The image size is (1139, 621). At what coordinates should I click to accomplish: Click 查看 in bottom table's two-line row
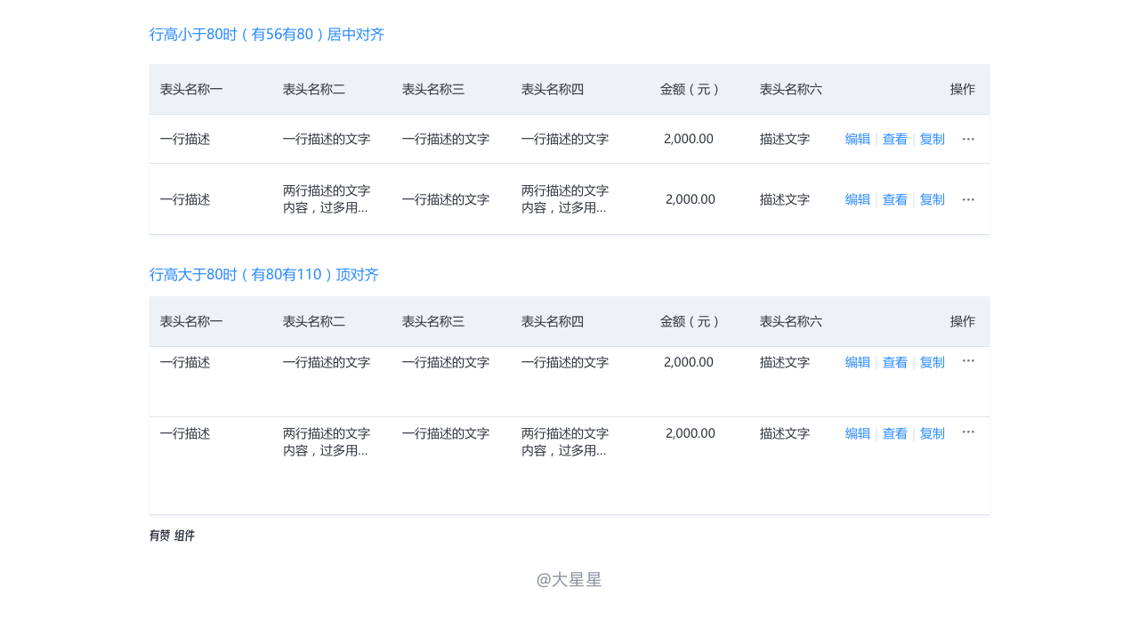895,433
